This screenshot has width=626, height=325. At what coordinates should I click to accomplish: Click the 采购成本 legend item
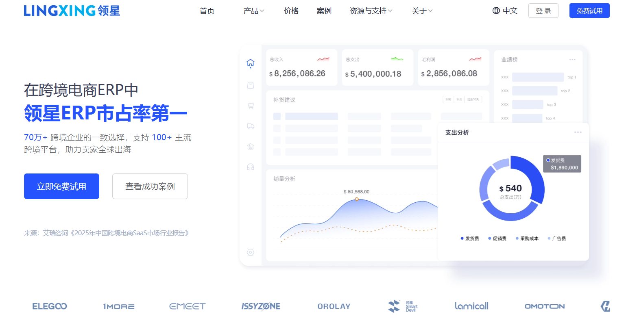[527, 238]
